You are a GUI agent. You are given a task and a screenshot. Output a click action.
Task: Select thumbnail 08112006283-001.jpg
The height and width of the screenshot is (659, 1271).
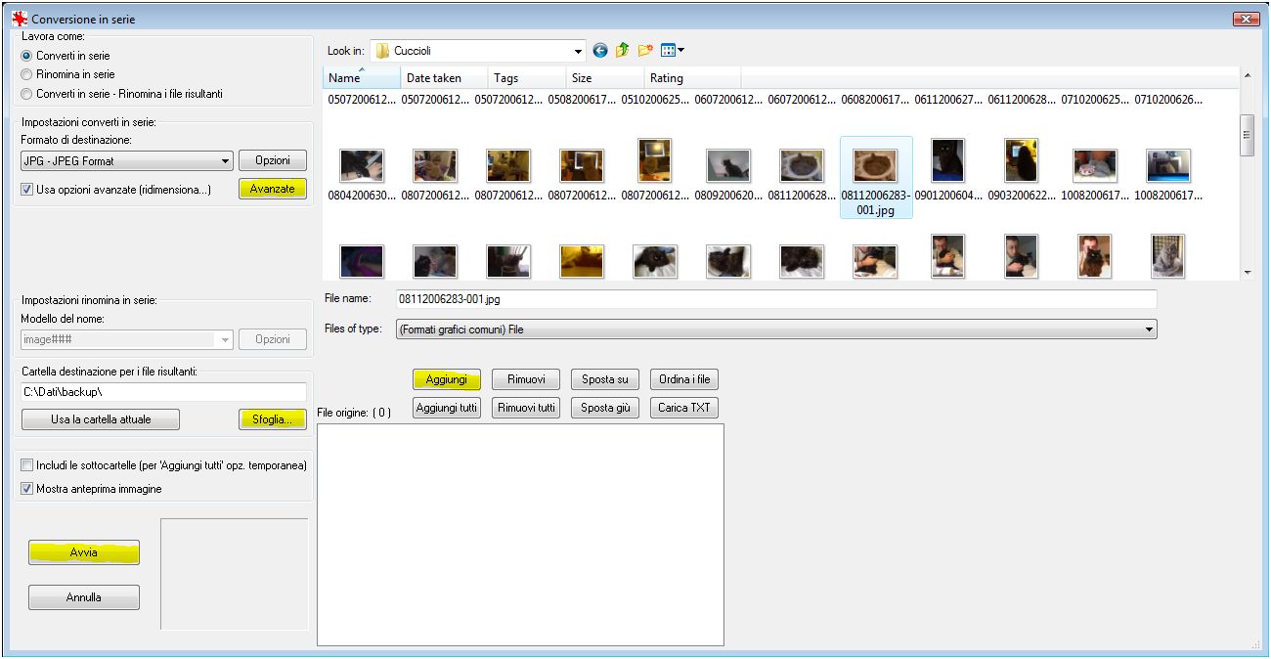pyautogui.click(x=875, y=167)
